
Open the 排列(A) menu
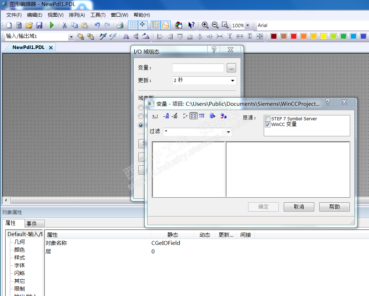pyautogui.click(x=77, y=15)
